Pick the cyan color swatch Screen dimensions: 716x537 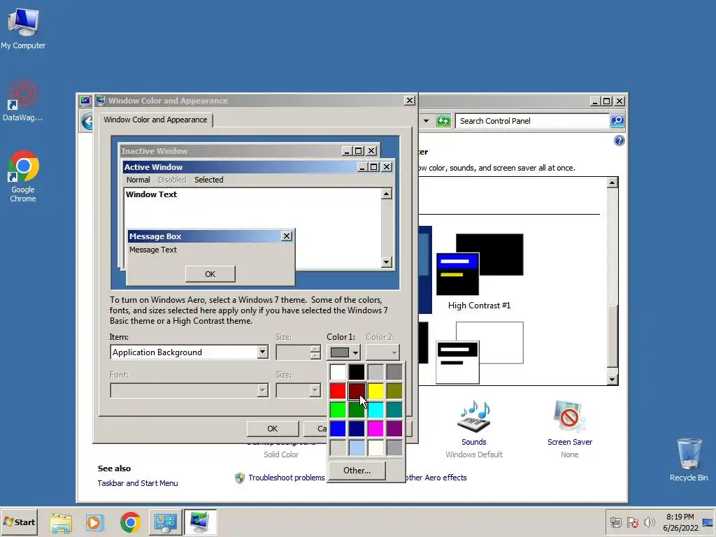(375, 410)
